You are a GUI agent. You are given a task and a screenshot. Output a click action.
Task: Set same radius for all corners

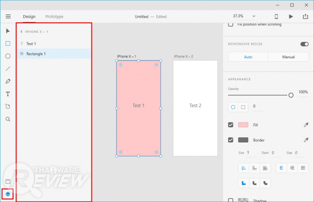233,107
